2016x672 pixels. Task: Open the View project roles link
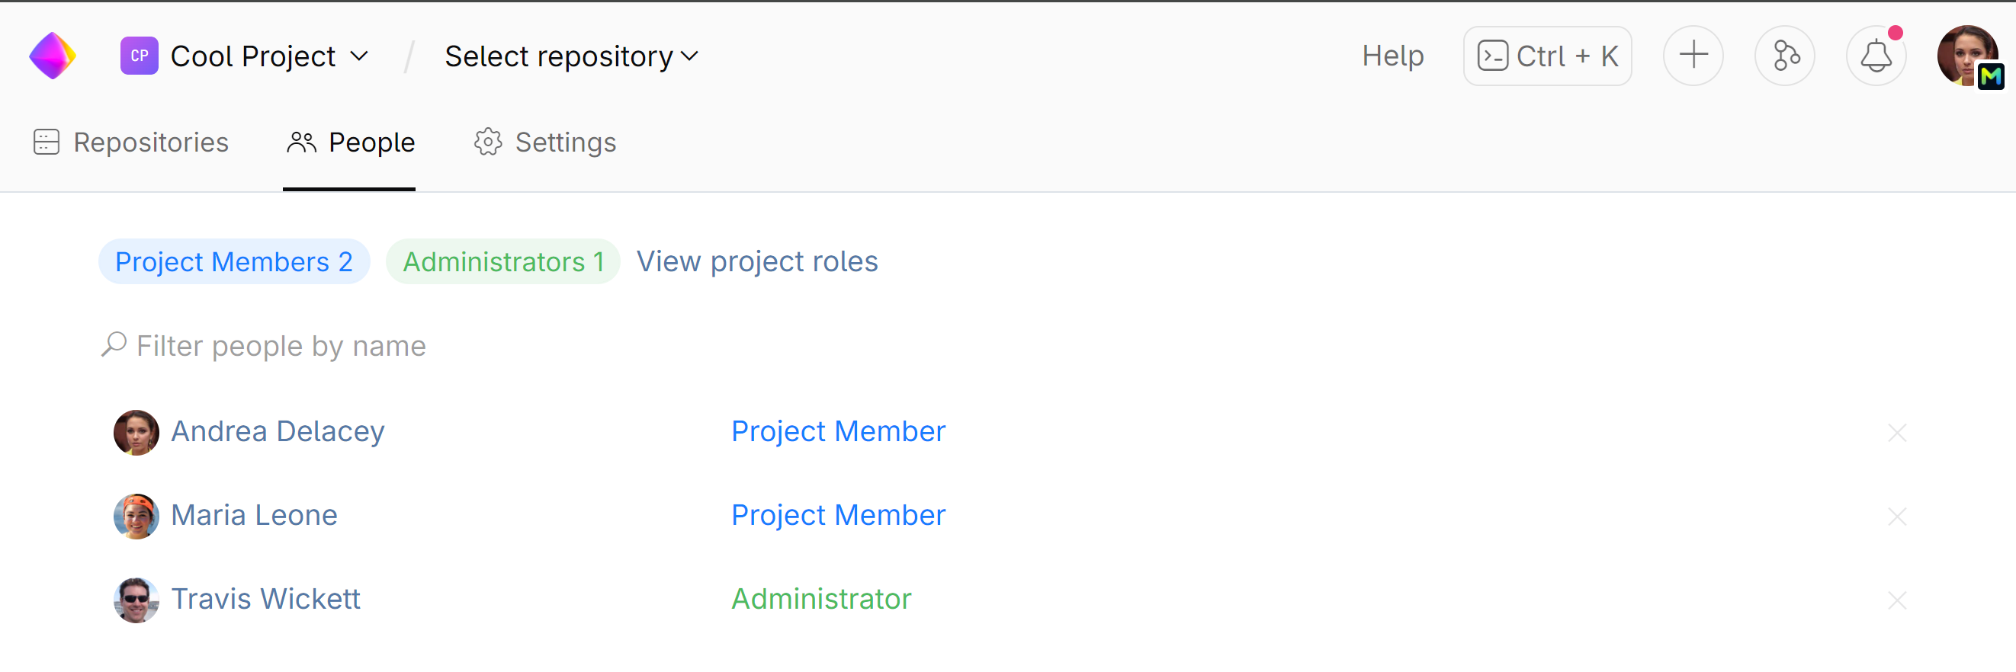tap(756, 261)
